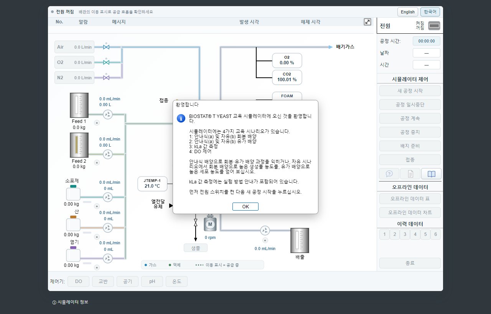491x314 pixels.
Task: Toggle the small button under 소포제 pump
Action: [97, 206]
